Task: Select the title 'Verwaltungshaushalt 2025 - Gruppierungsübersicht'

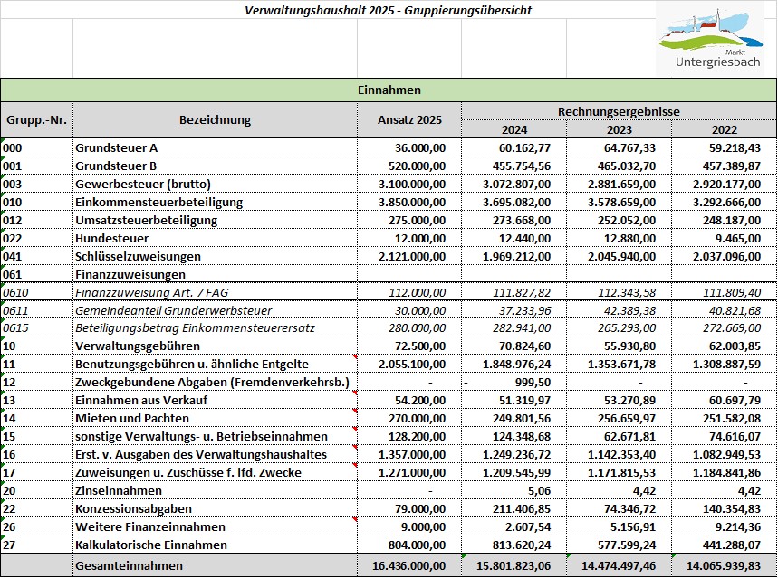Action: [388, 10]
